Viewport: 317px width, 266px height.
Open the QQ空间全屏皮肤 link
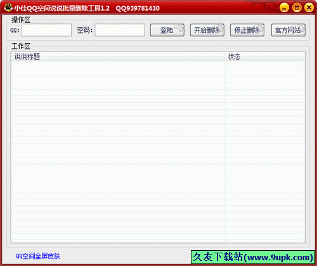(x=38, y=256)
